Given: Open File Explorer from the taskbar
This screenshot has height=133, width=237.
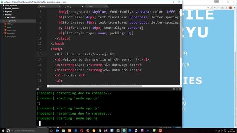Looking at the screenshot, I should point(63,130).
